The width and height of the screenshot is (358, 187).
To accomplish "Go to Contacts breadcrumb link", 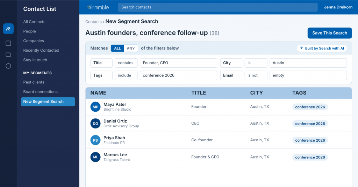I will [93, 22].
